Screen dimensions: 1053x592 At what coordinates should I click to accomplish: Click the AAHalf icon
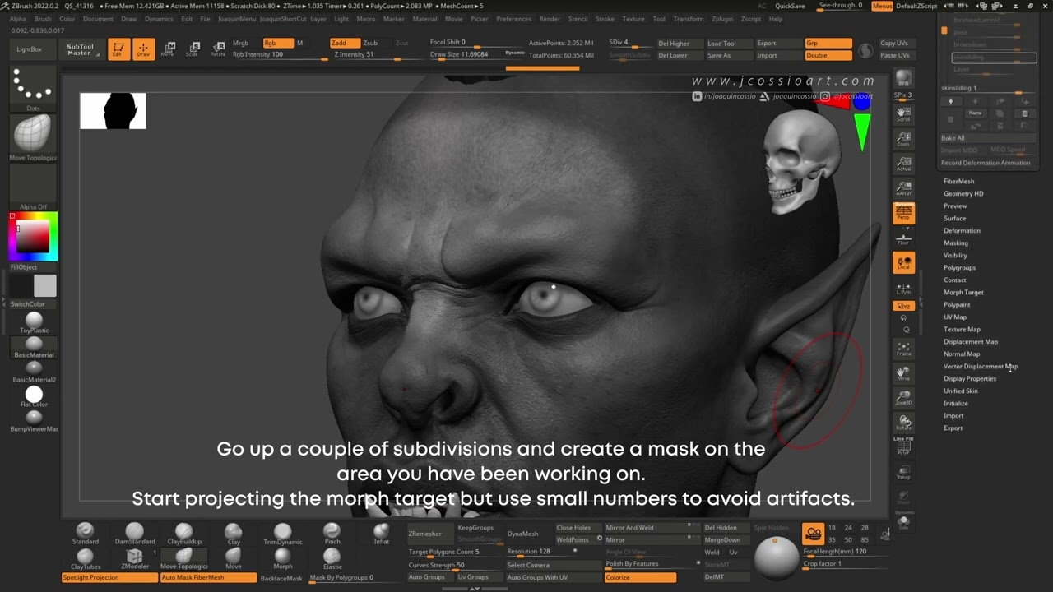(903, 189)
